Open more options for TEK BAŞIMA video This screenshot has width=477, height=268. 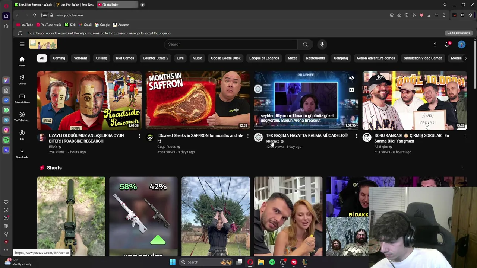tap(356, 136)
